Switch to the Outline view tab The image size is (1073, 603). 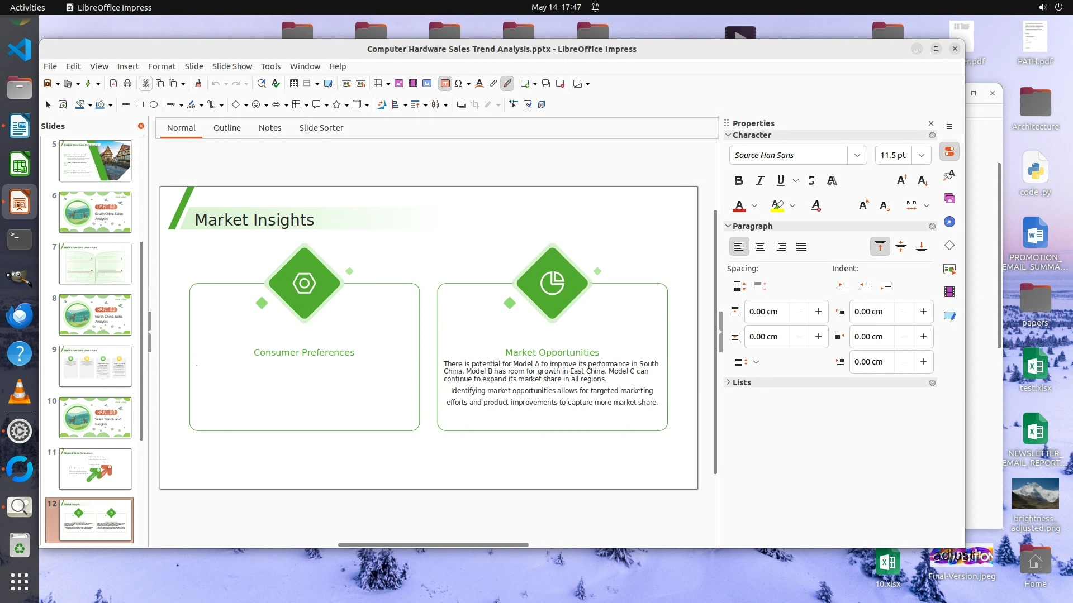click(227, 127)
